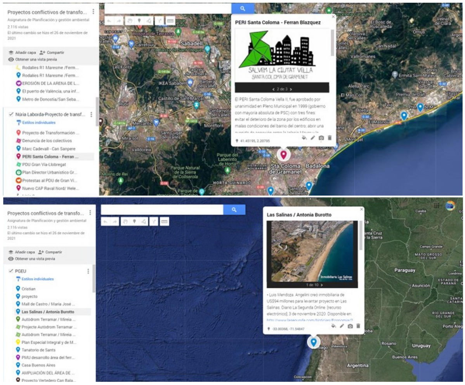The height and width of the screenshot is (385, 465).
Task: Go to previous image in PERI Santa Coloma carousel
Action: click(273, 89)
